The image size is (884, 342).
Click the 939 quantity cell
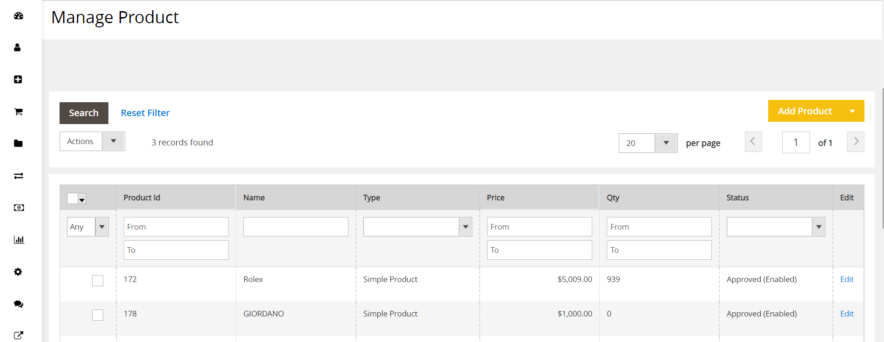pos(613,279)
